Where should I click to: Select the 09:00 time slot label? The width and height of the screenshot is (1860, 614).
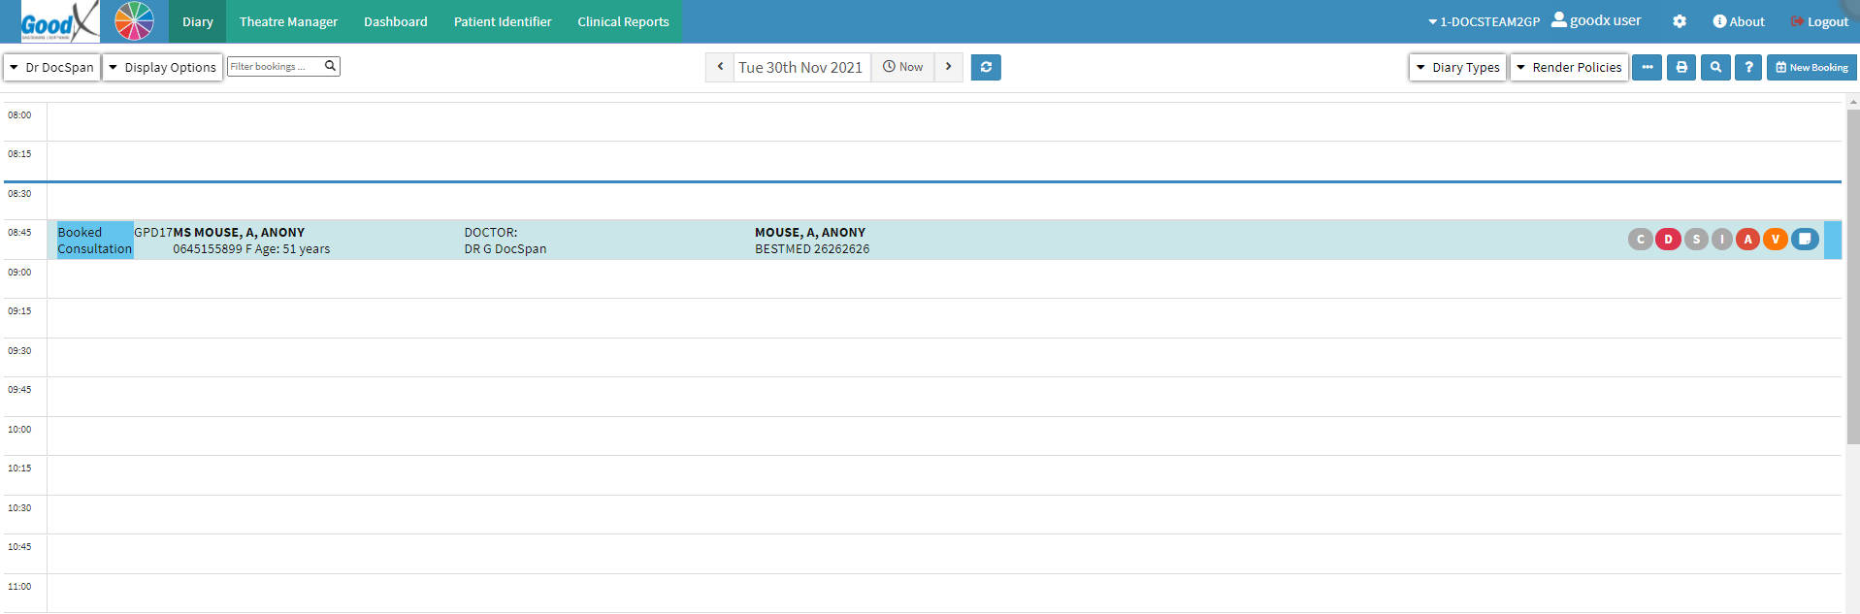pos(19,273)
